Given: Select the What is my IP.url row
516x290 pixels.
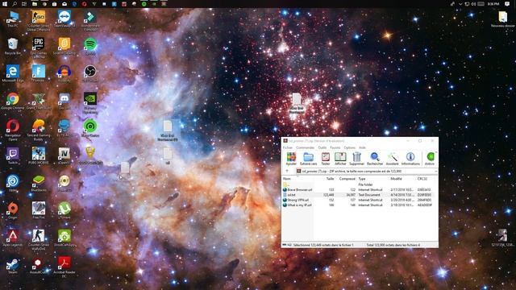Looking at the screenshot, I should 358,205.
